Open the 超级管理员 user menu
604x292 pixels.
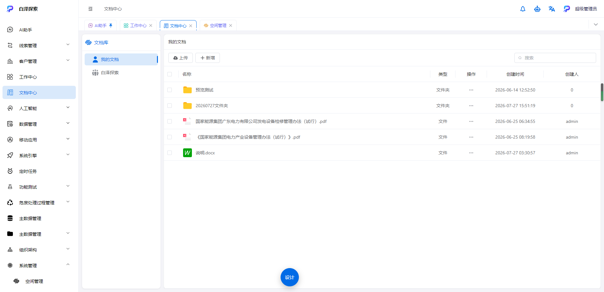click(580, 9)
